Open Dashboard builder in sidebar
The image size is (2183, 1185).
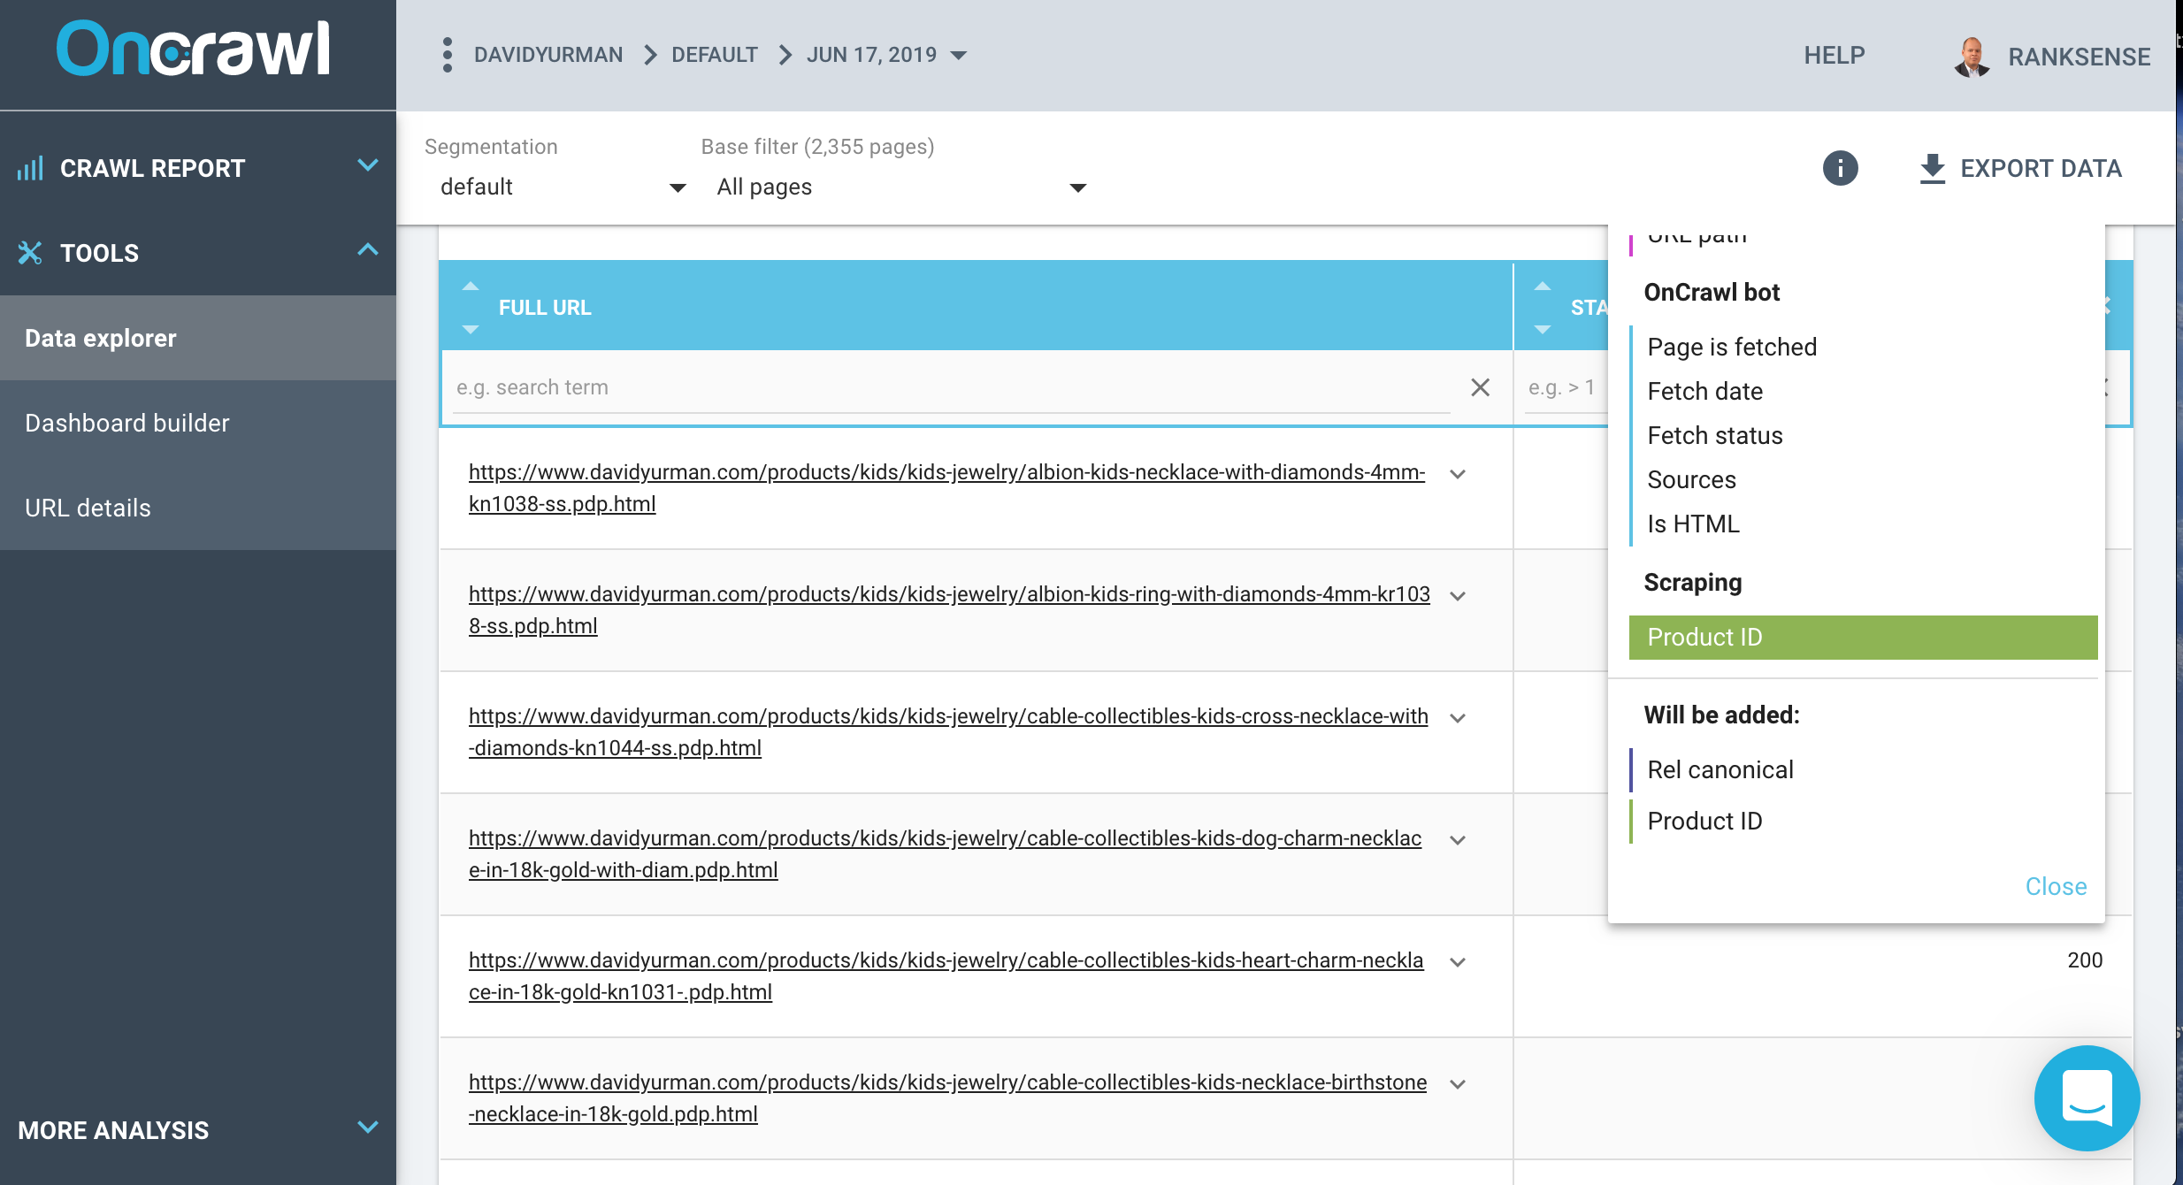click(127, 423)
